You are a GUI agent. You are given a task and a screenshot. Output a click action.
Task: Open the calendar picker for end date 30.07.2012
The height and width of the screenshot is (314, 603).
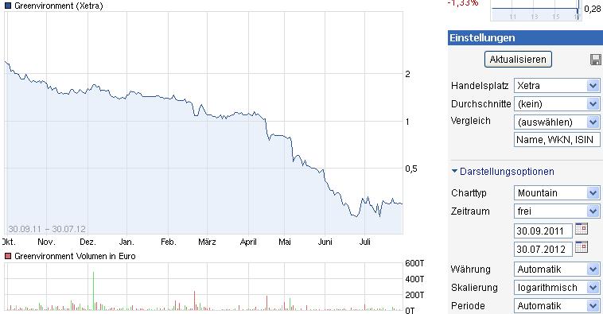pos(582,246)
